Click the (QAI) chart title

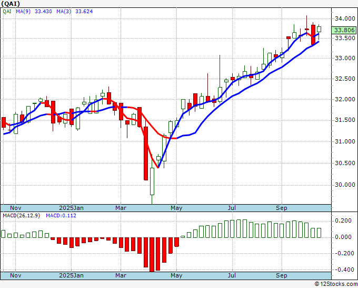(x=11, y=4)
